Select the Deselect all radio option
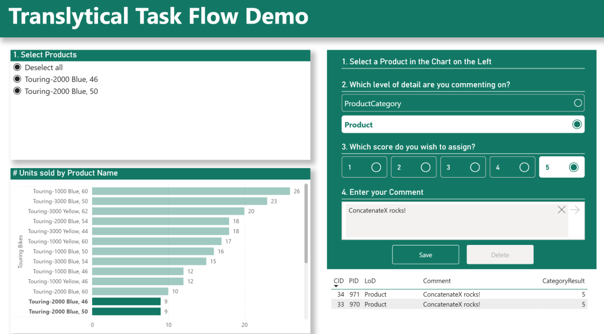Screen dimensions: 604x334 (17, 67)
